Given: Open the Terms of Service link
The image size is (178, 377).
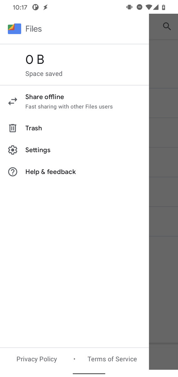Looking at the screenshot, I should 112,359.
